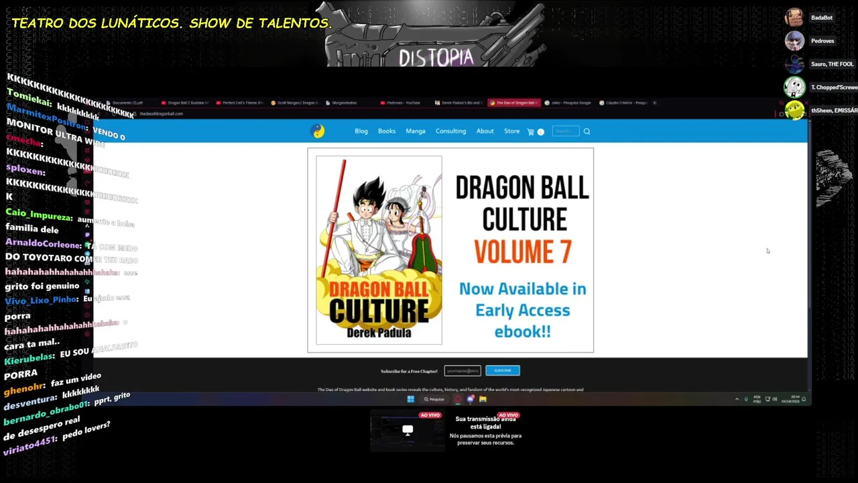Select The Dao of Dragon Ball tab

click(x=515, y=103)
